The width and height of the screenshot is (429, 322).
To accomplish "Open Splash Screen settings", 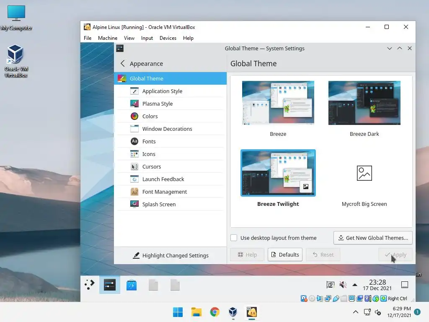I will point(170,205).
